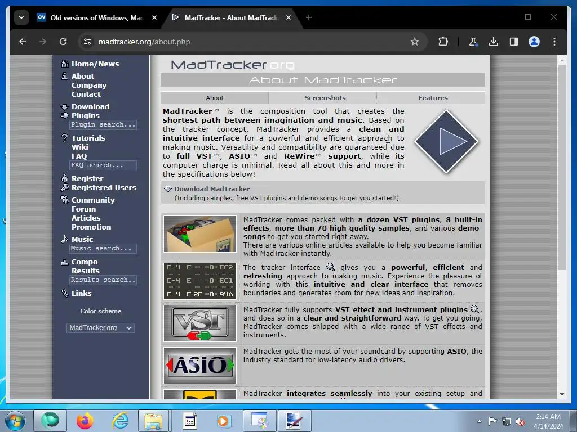Click the clock showing 2:14 AM
This screenshot has width=577, height=432.
[x=548, y=417]
